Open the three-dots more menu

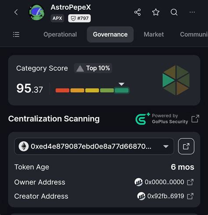pyautogui.click(x=192, y=12)
